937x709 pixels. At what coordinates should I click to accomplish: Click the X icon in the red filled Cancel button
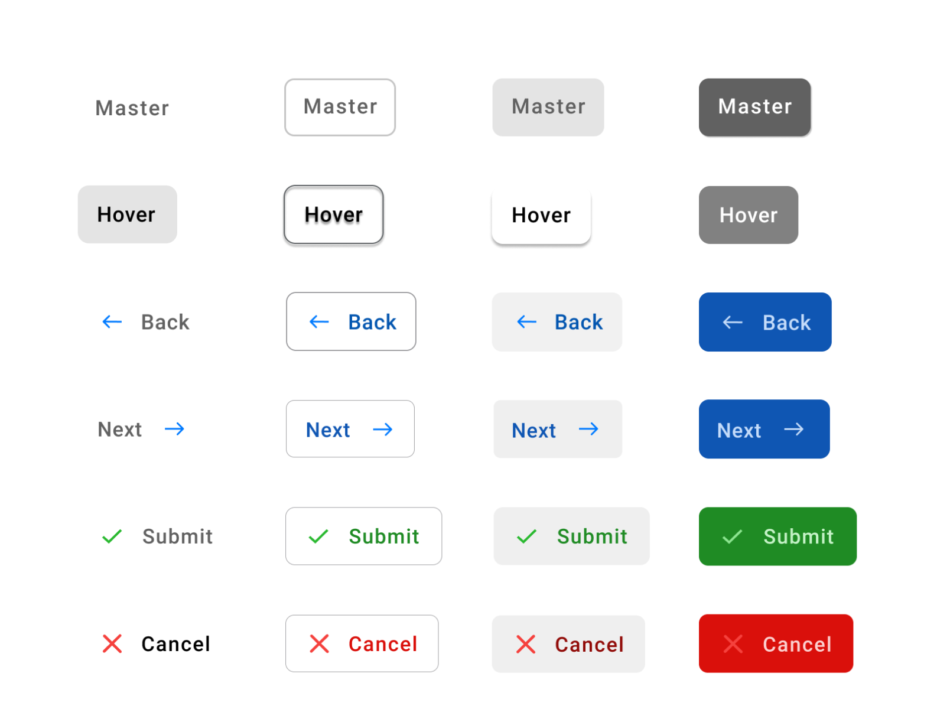(733, 643)
